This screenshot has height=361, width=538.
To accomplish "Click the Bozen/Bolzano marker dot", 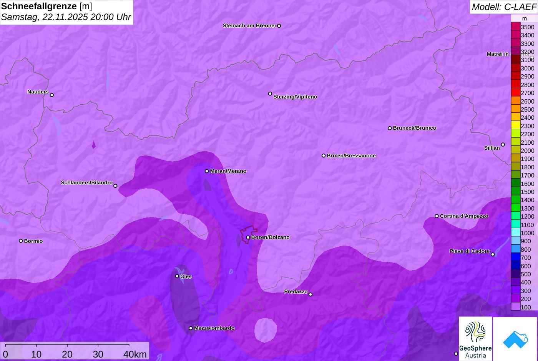I will click(248, 237).
